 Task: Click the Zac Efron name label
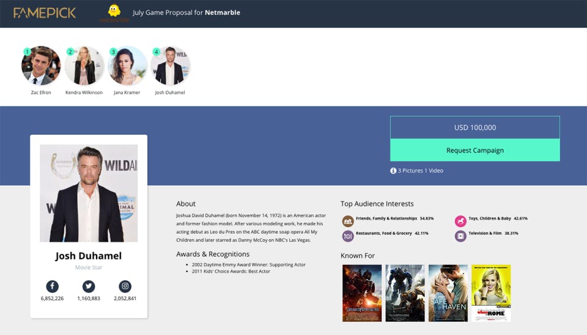click(41, 93)
